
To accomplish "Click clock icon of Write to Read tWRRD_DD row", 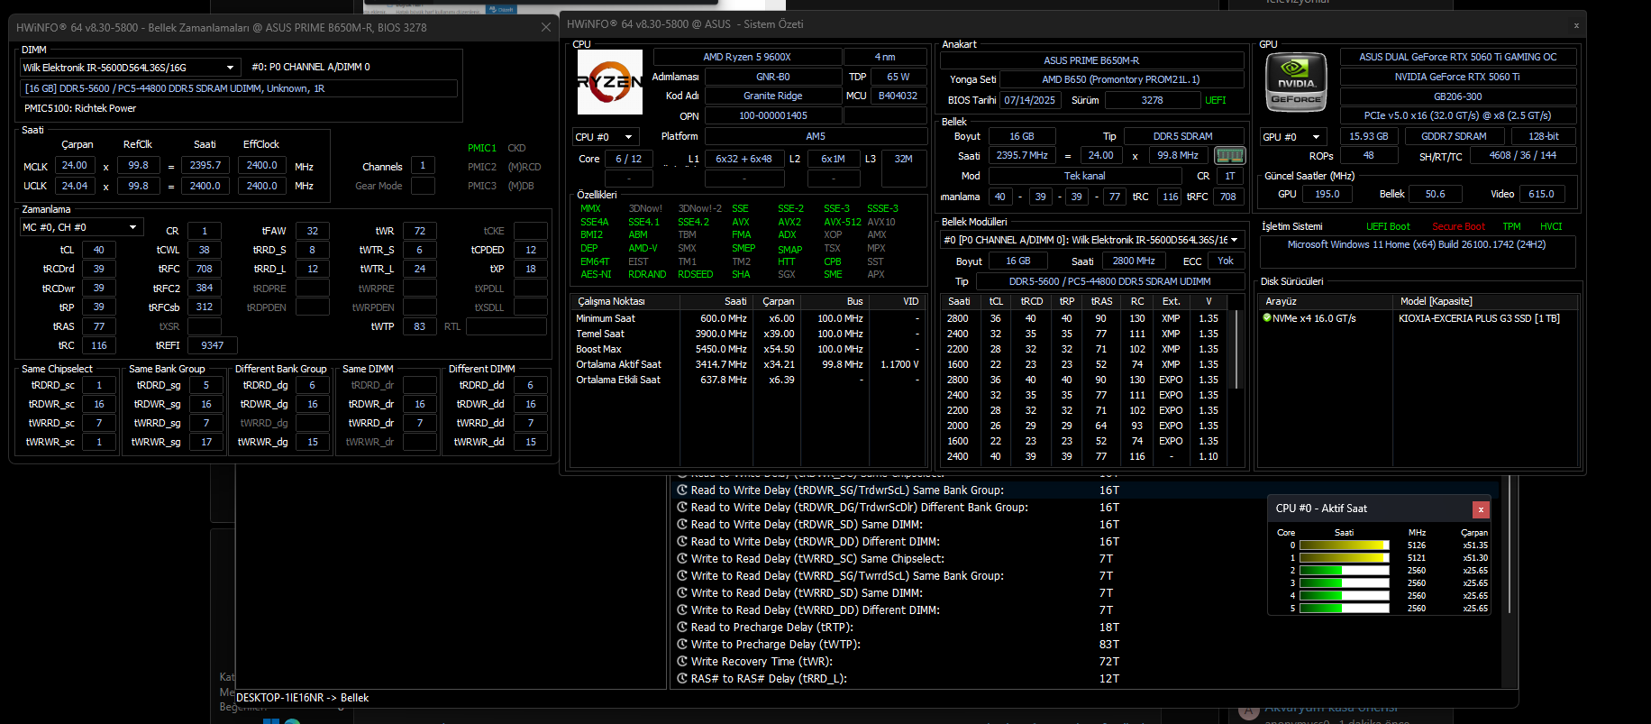I will 682,610.
